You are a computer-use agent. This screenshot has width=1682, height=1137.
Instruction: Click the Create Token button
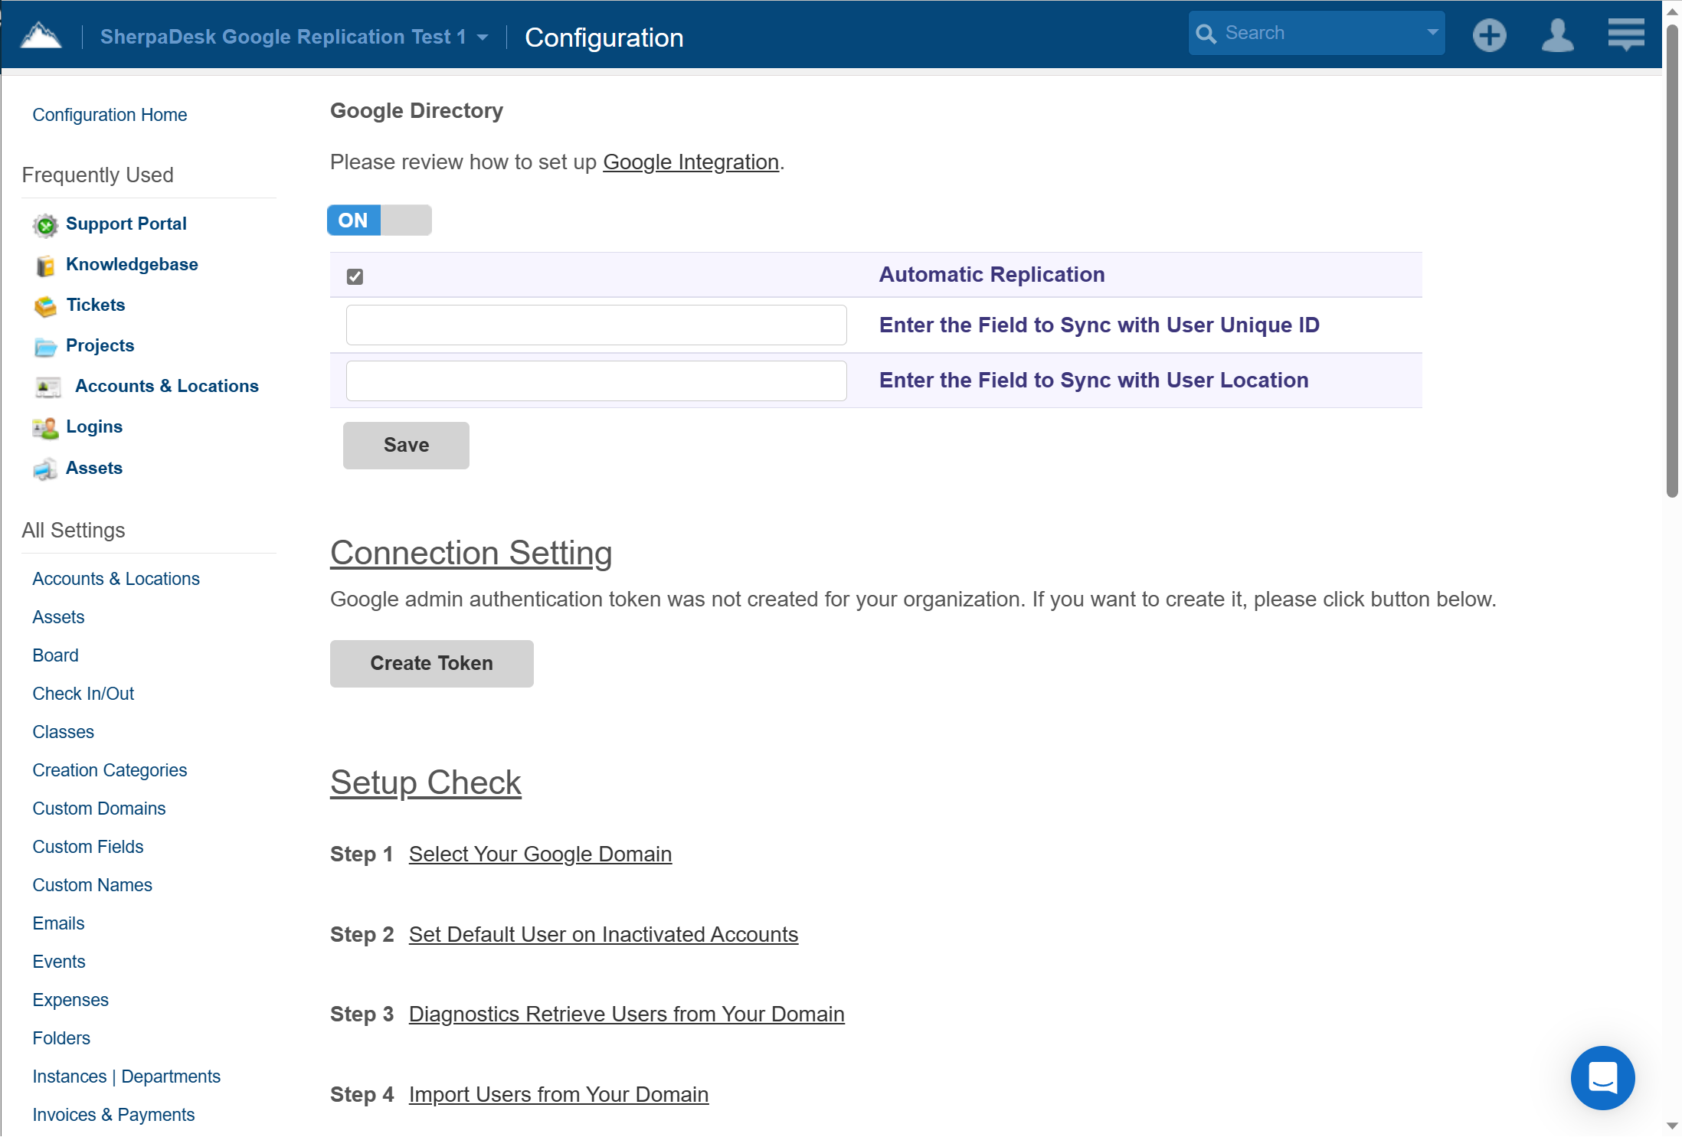[431, 663]
